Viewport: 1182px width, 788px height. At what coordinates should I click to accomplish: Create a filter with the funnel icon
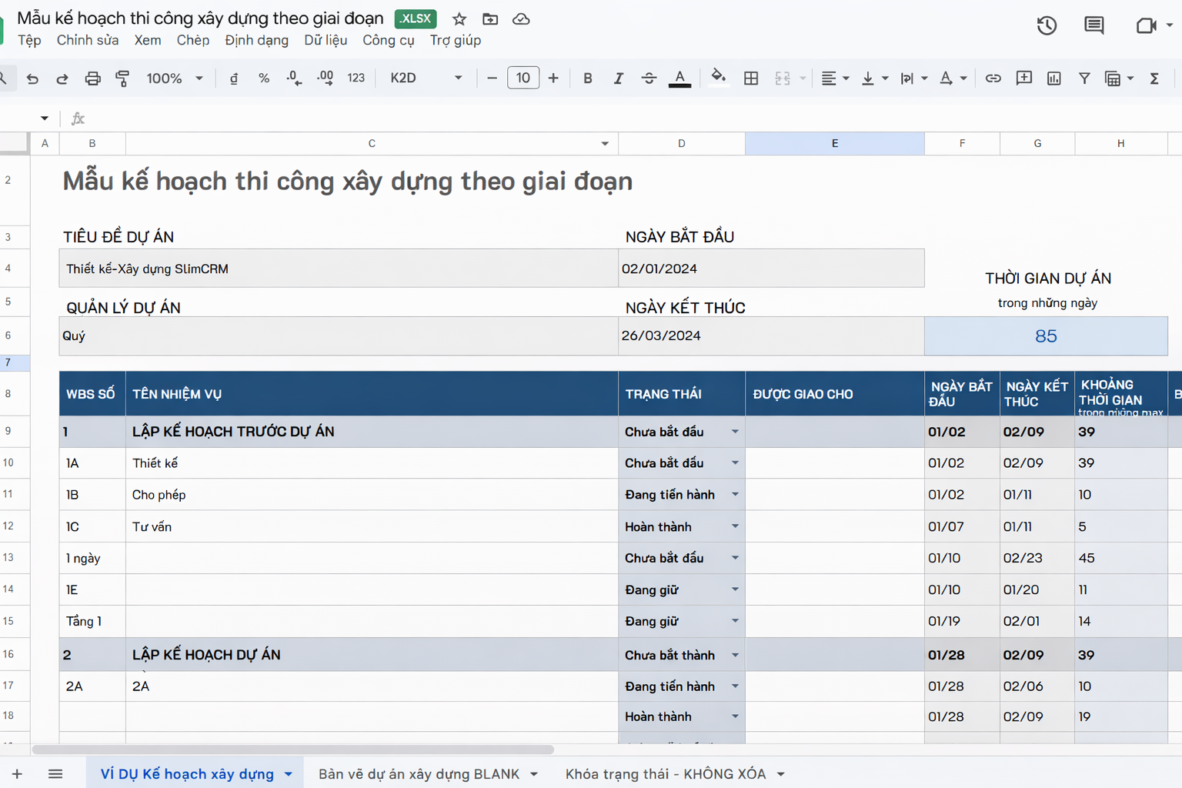click(1083, 78)
